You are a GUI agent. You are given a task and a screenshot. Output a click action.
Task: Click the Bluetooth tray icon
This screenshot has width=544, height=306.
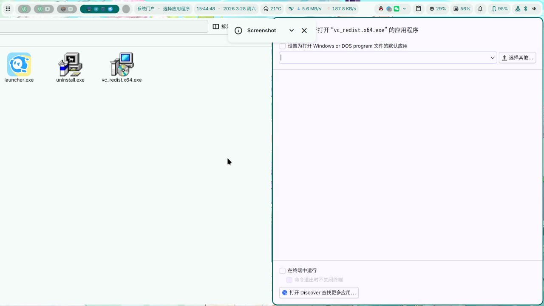pyautogui.click(x=525, y=8)
